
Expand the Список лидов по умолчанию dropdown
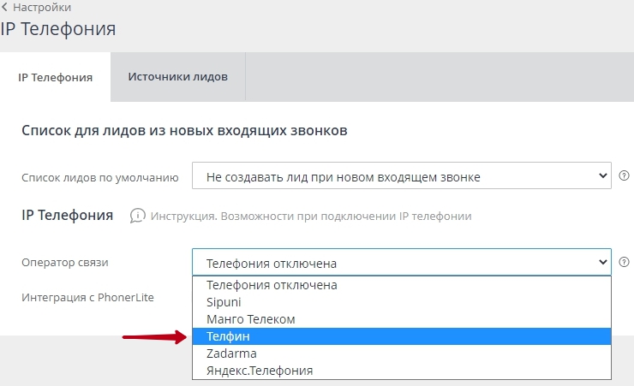pyautogui.click(x=401, y=176)
